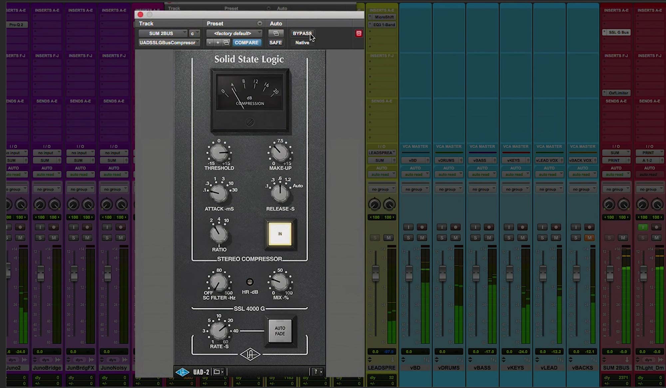Viewport: 666px width, 388px height.
Task: Open the plug-in settings copy icon beside COMPARE
Action: [226, 43]
